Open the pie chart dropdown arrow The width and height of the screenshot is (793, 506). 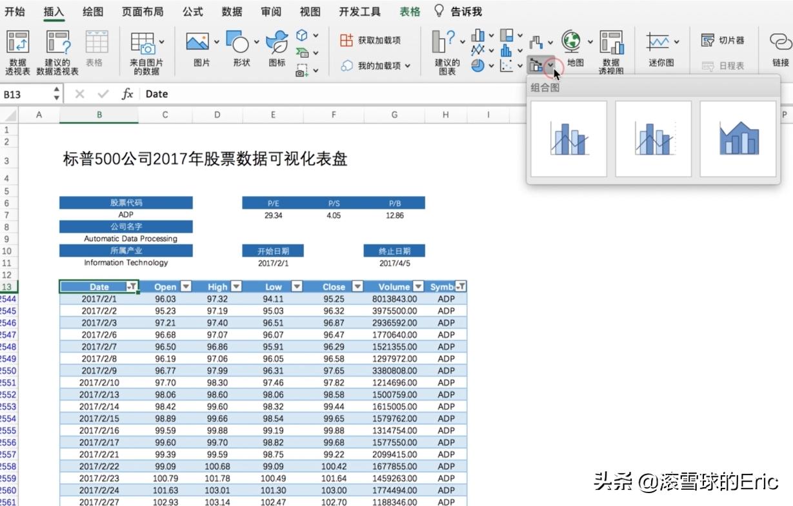click(491, 65)
